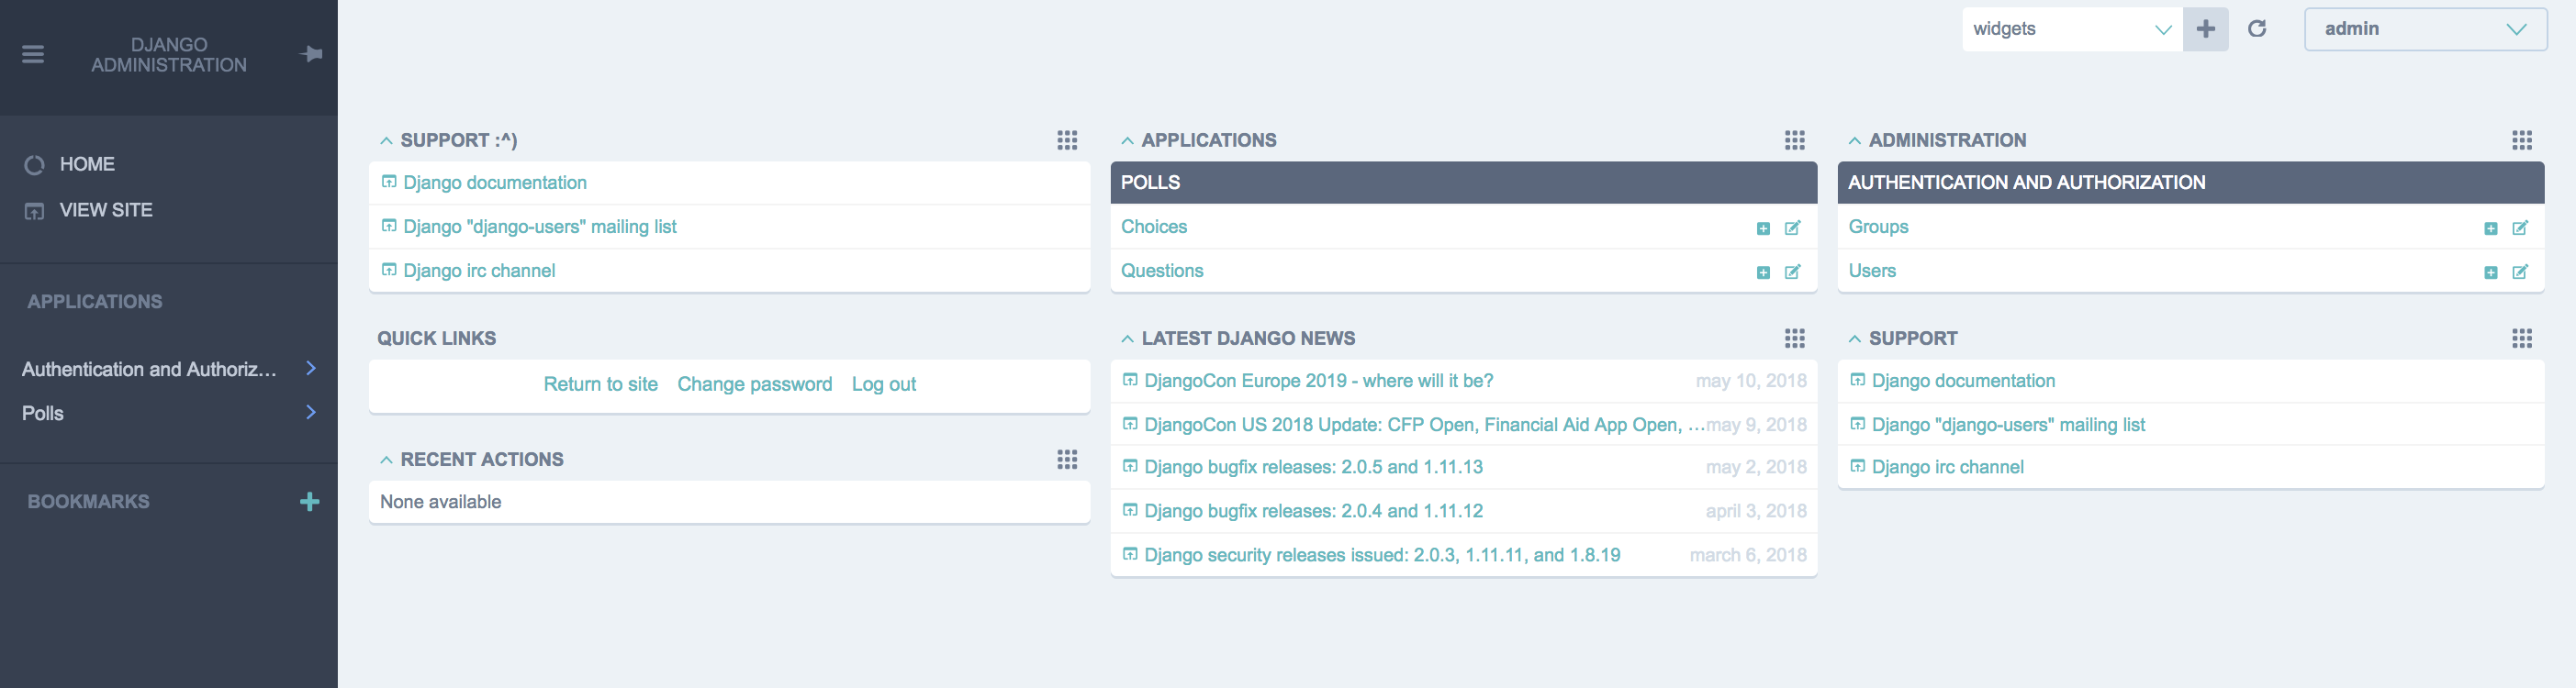Grab the Support :^) widget grid handle
This screenshot has height=688, width=2576.
1067,140
